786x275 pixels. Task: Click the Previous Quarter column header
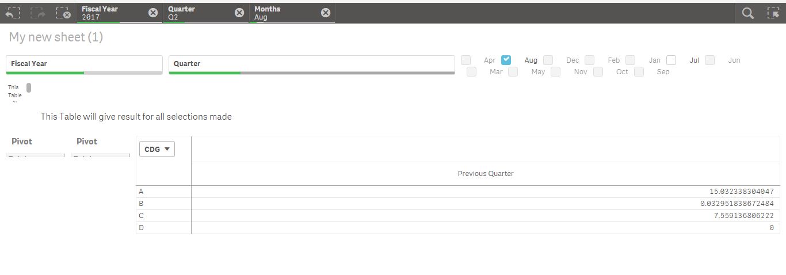pyautogui.click(x=486, y=174)
